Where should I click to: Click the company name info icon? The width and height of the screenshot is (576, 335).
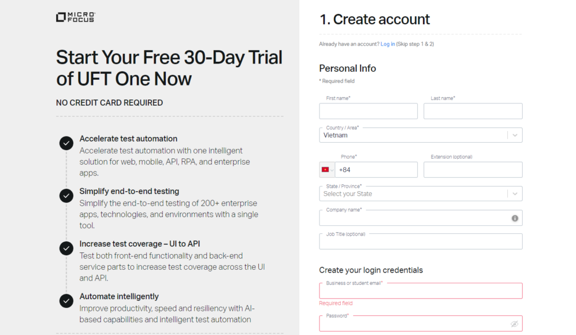[x=515, y=218]
